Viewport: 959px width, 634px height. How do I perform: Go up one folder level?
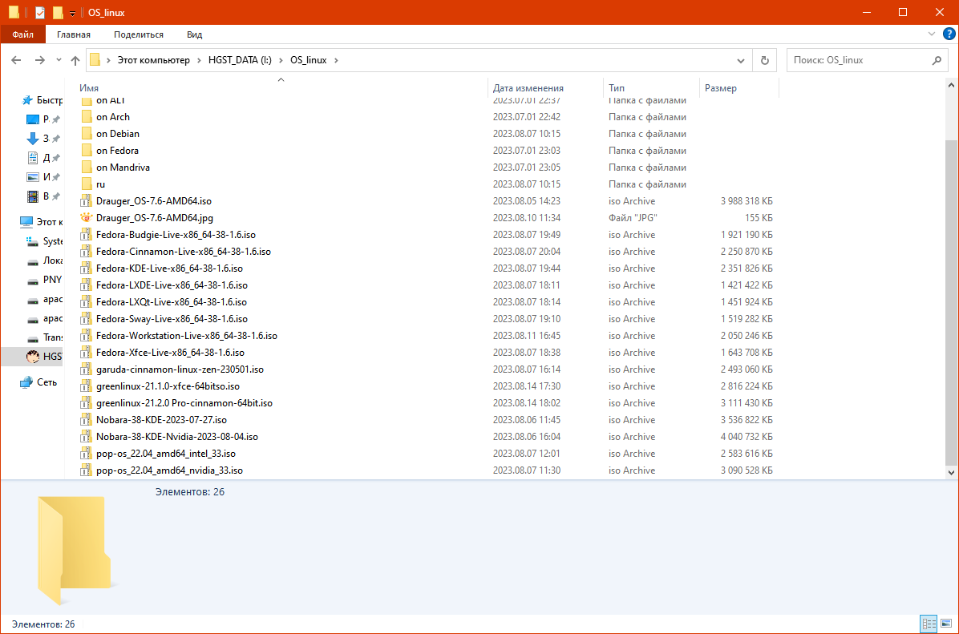pyautogui.click(x=75, y=60)
